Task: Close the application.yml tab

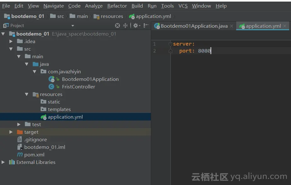Action: click(x=285, y=26)
